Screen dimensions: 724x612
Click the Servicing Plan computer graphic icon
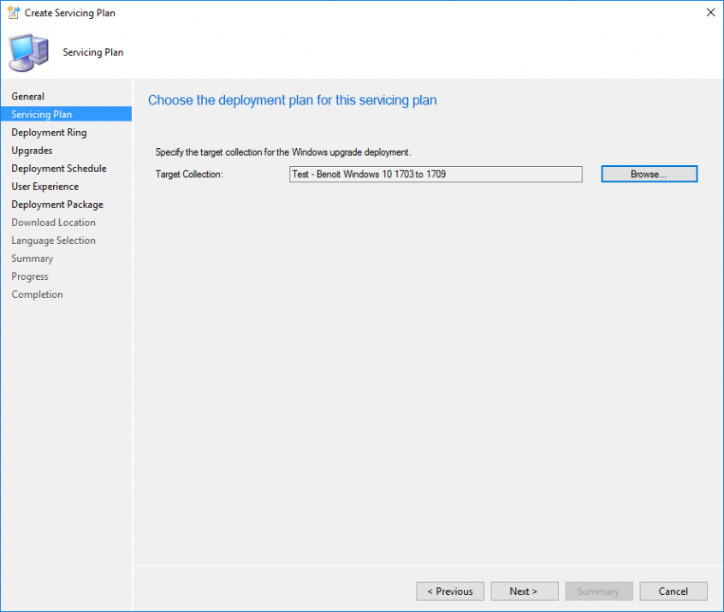(27, 51)
